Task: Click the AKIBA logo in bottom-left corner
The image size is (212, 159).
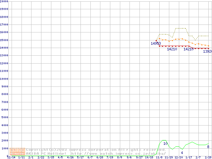Action: tap(18, 151)
